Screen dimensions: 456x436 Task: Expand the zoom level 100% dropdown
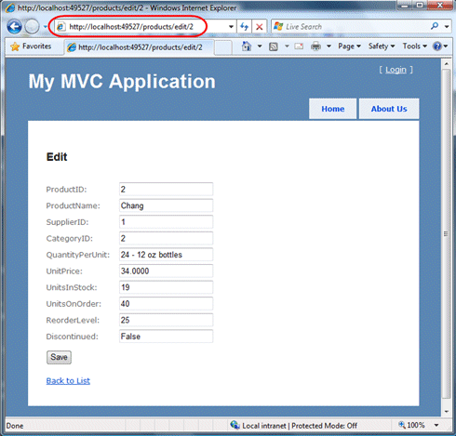[x=436, y=425]
